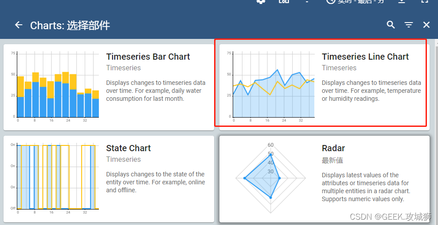
Task: Go back using the left arrow
Action: pos(19,25)
